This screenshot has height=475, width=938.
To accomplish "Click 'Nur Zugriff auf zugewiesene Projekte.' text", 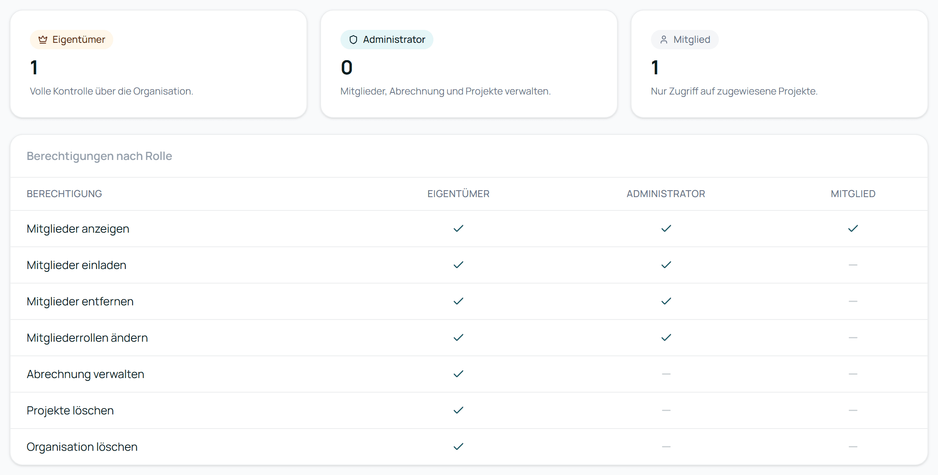I will [x=734, y=91].
